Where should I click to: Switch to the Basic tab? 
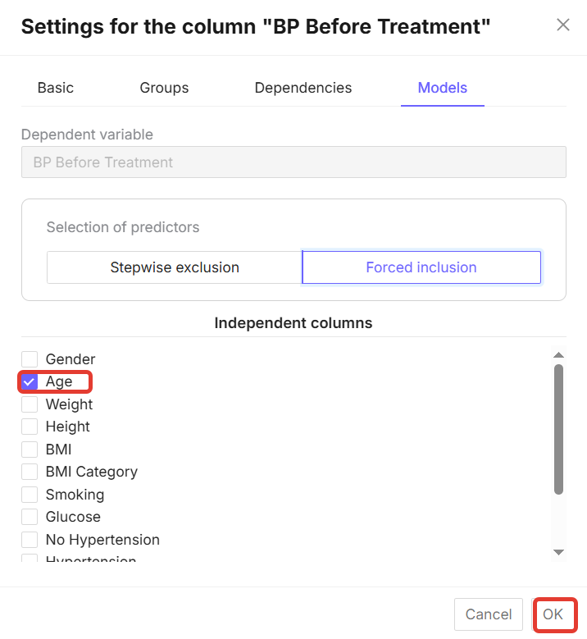tap(56, 88)
